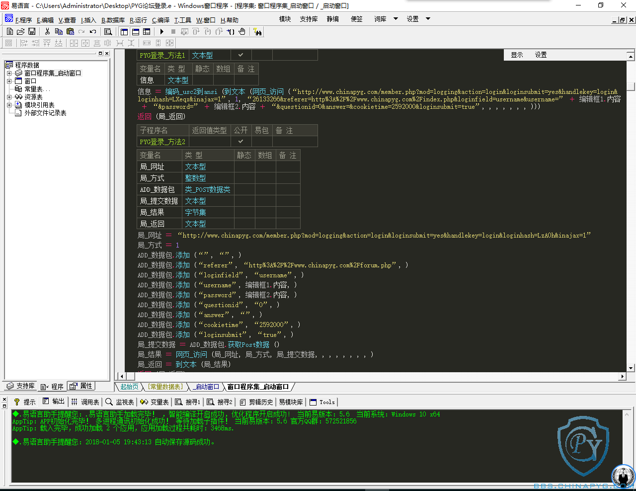Click the Paste clipboard icon
This screenshot has height=491, width=636.
click(x=70, y=31)
